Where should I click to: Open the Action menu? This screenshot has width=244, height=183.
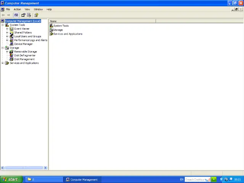17,9
